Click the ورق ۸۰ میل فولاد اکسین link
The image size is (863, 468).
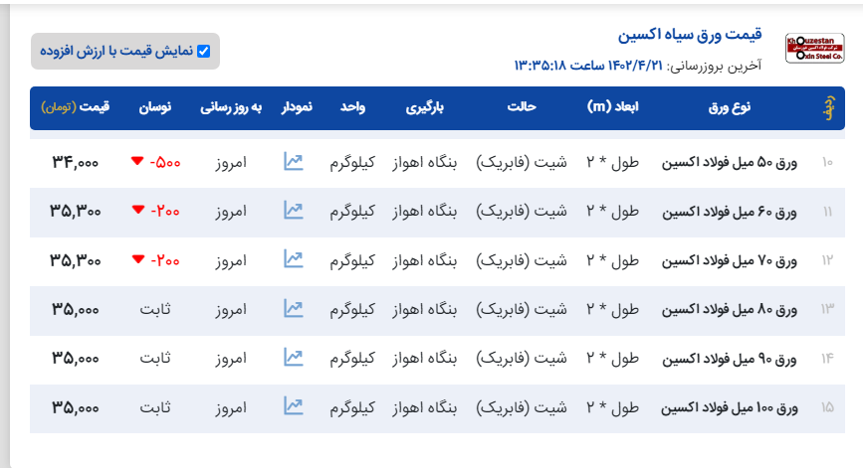pyautogui.click(x=730, y=309)
